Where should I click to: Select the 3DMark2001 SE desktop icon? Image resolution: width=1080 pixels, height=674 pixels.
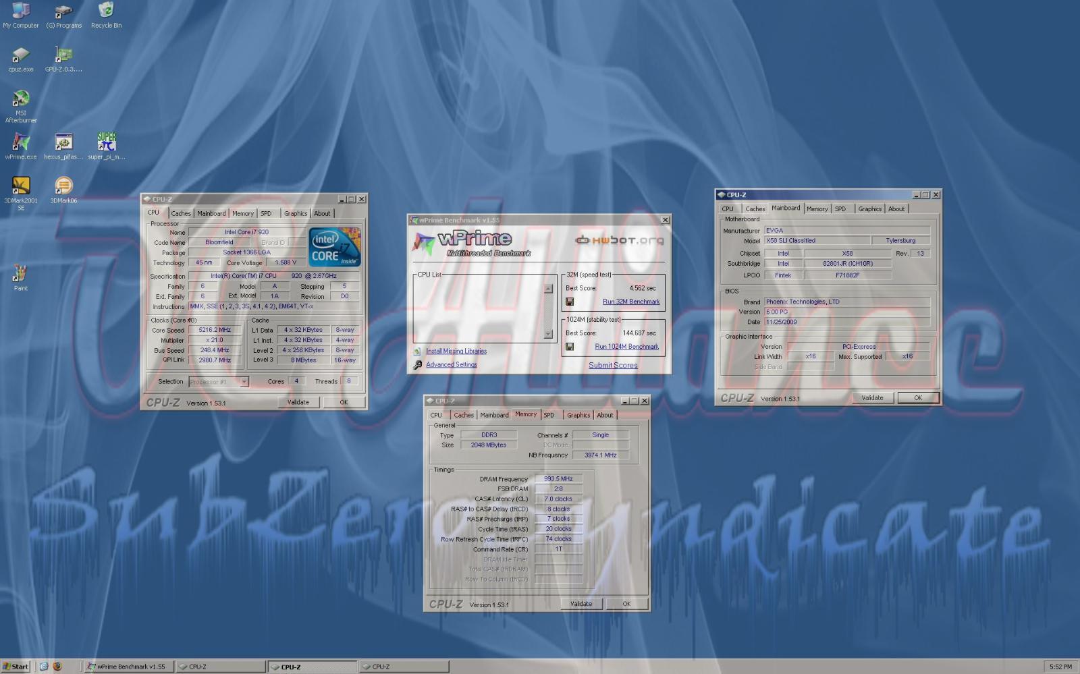pyautogui.click(x=21, y=194)
